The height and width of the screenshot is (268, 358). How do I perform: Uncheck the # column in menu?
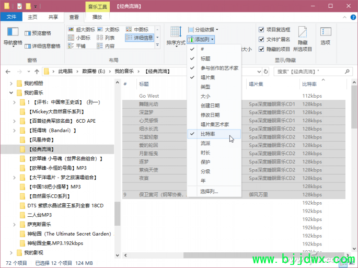[x=214, y=49]
